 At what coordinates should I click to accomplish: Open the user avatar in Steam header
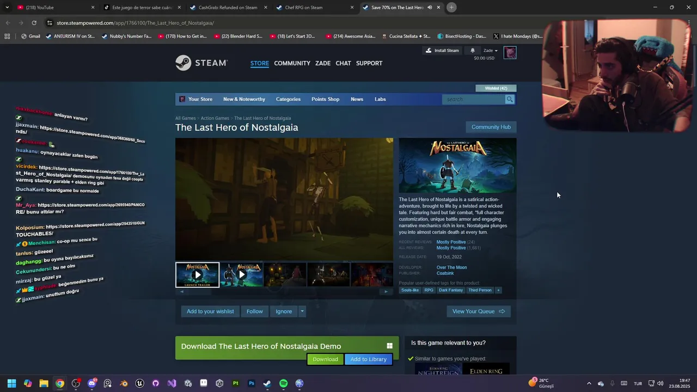(x=510, y=53)
